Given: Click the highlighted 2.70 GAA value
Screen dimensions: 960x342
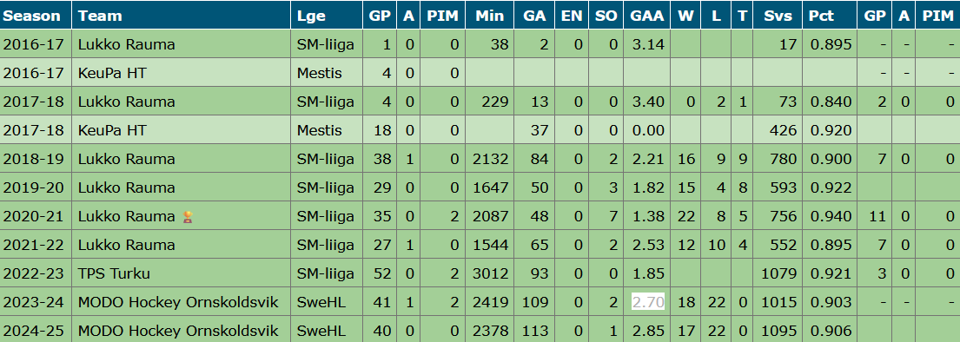Looking at the screenshot, I should click(x=648, y=302).
